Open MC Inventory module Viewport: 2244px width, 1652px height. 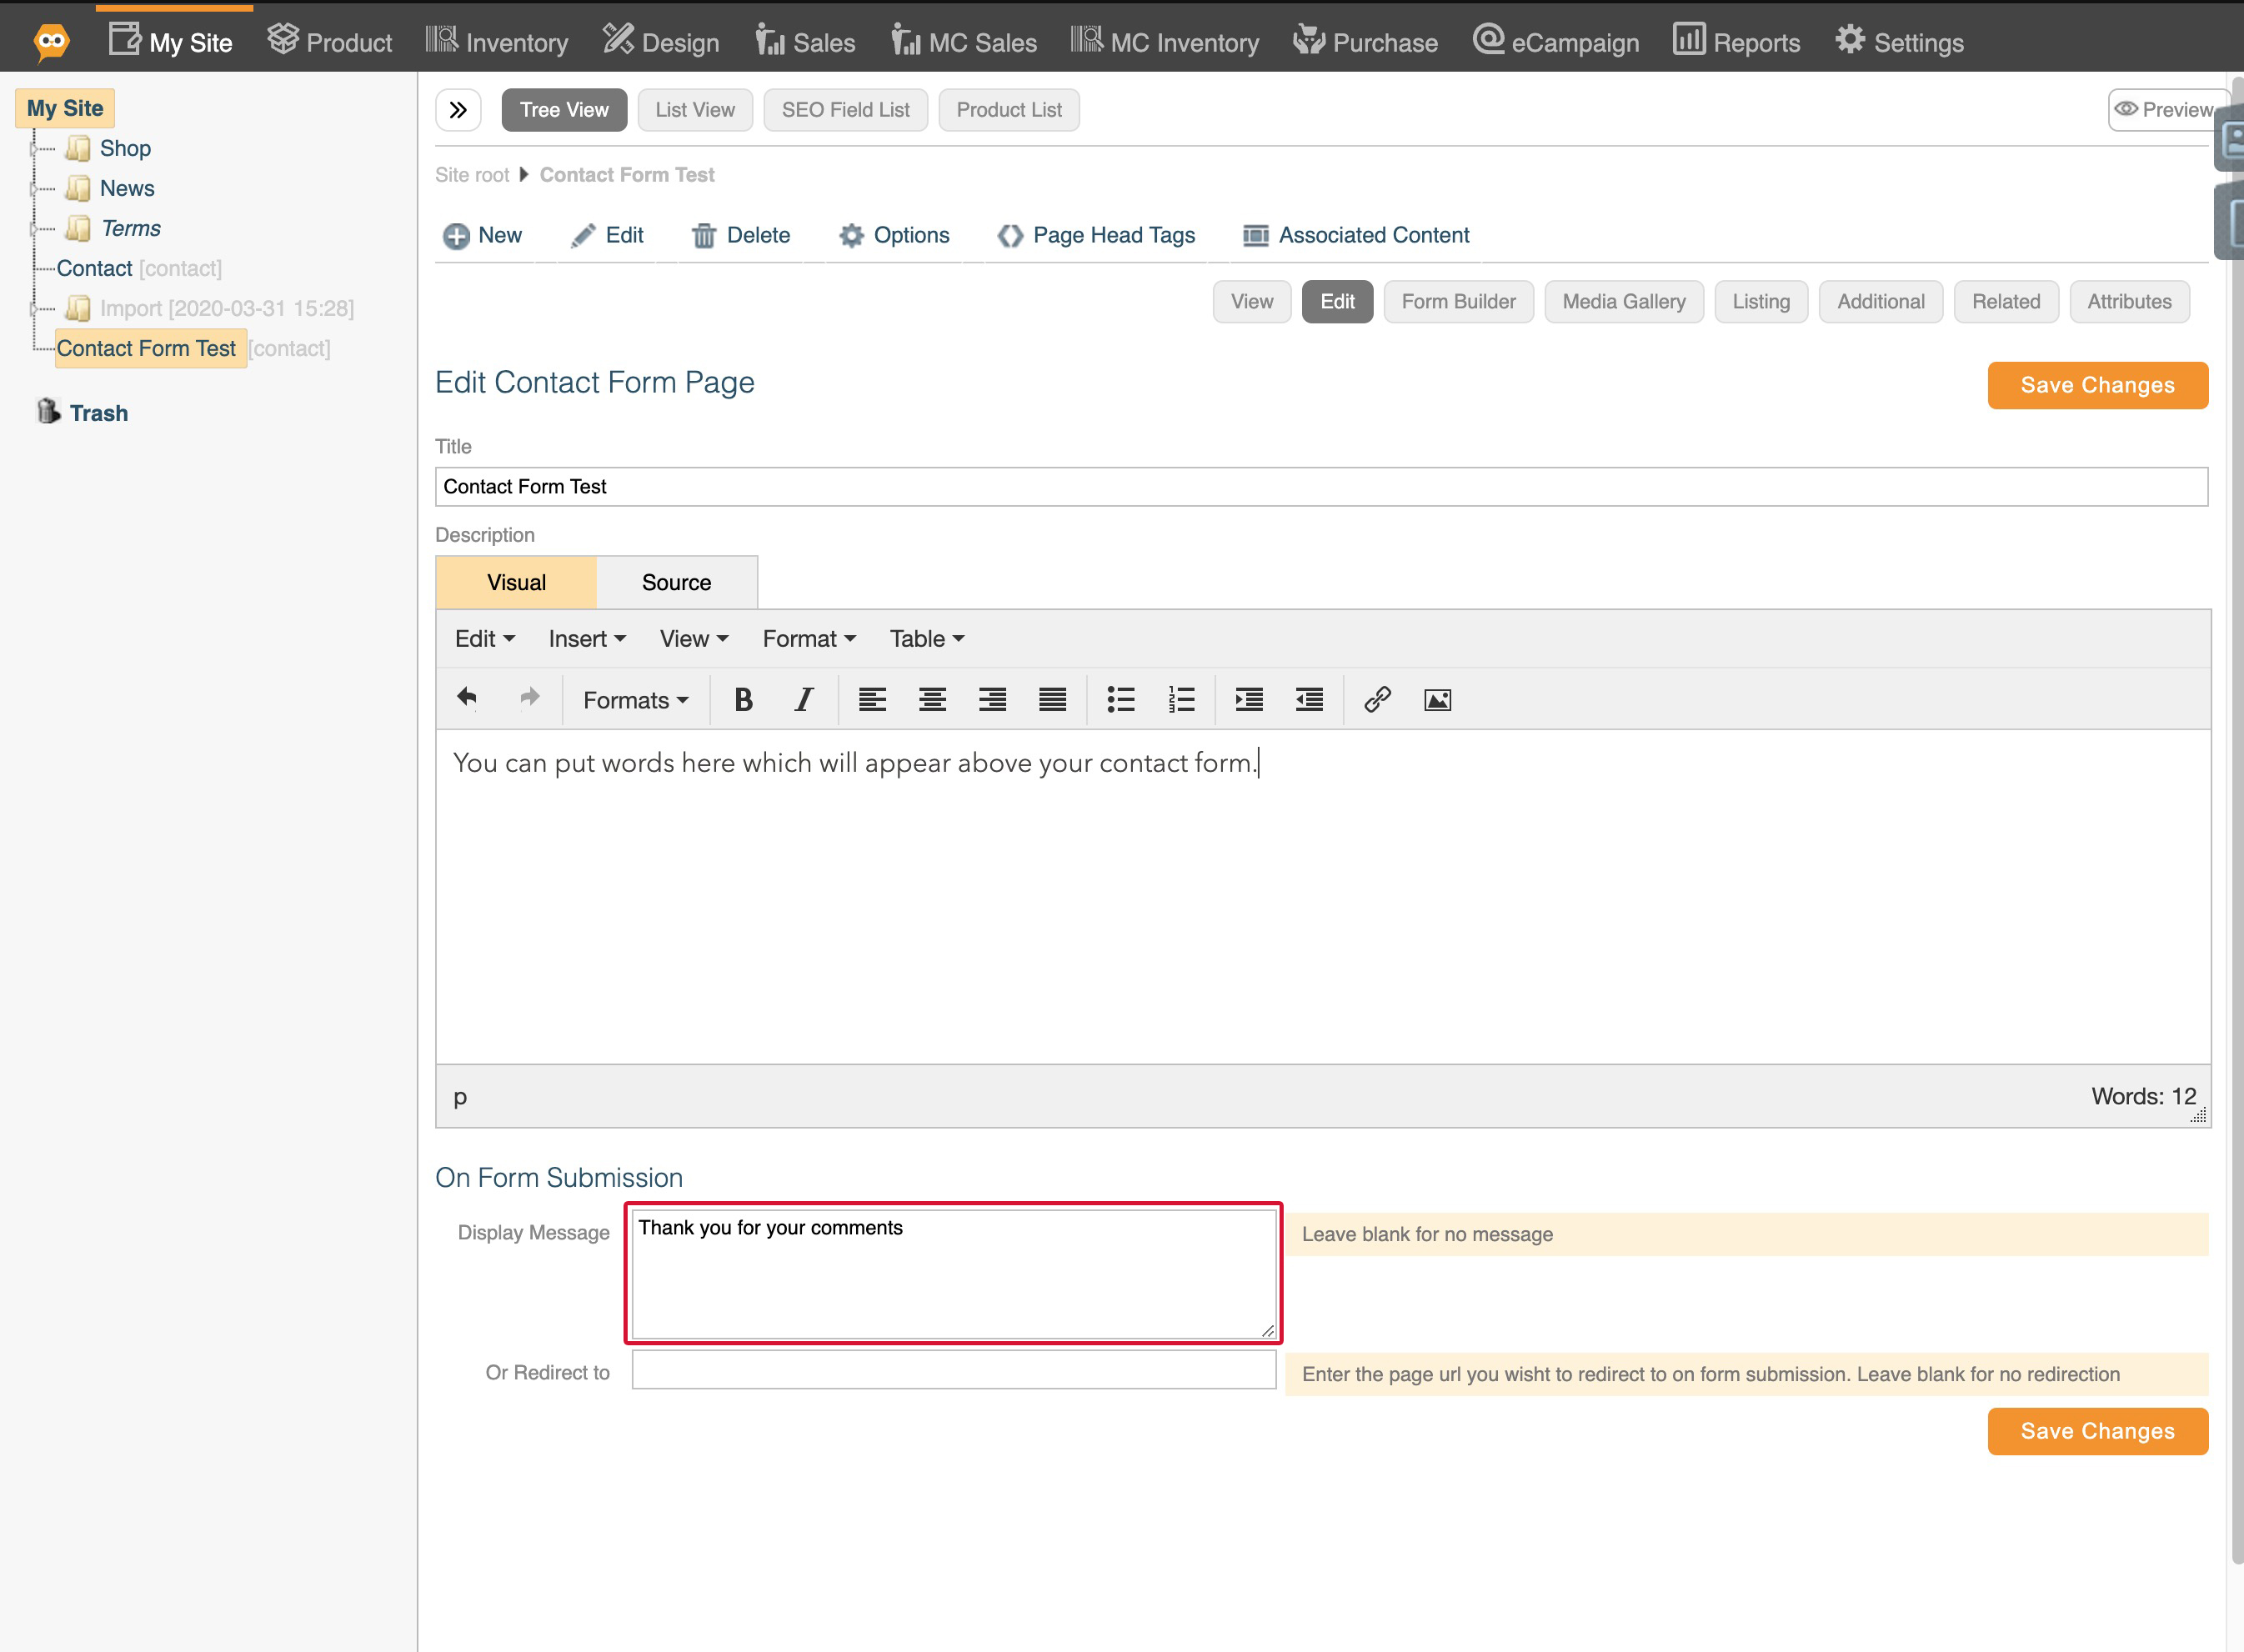tap(1165, 42)
